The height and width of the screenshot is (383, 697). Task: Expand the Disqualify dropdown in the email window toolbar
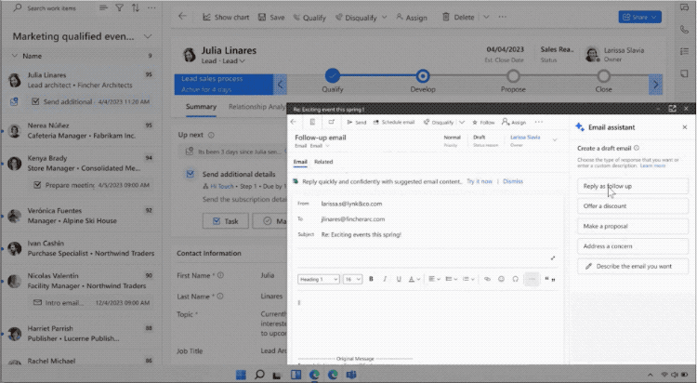coord(462,122)
